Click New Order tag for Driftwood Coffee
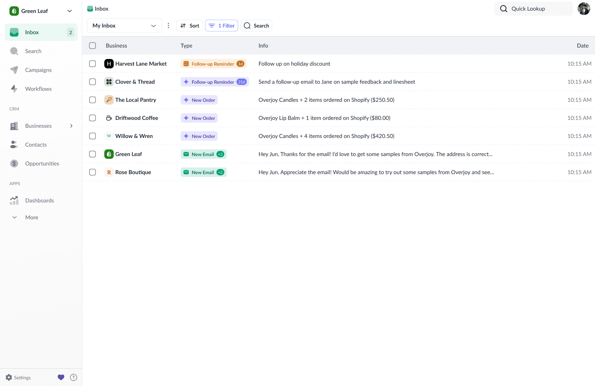This screenshot has width=595, height=386. [x=199, y=118]
